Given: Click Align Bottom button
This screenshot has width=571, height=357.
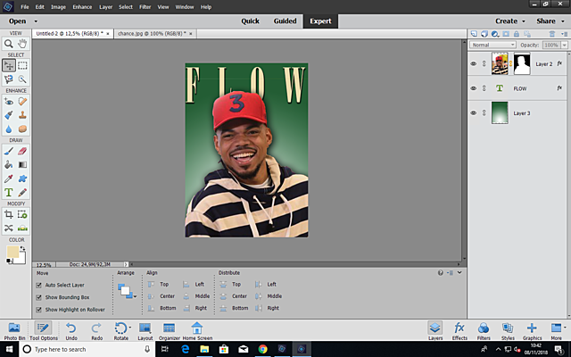Looking at the screenshot, I should coord(162,308).
